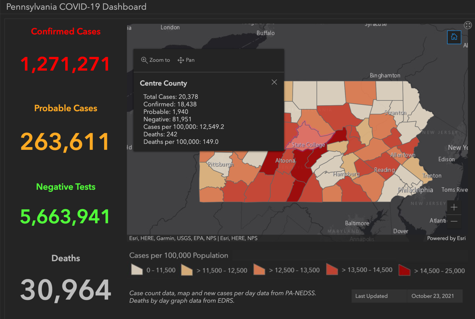Click the Harrisburg label on the map
475x319 pixels.
(x=346, y=174)
